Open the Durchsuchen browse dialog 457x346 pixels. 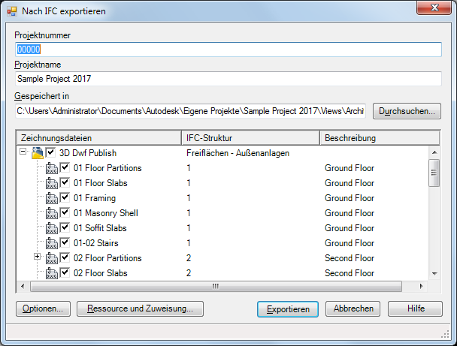click(407, 111)
